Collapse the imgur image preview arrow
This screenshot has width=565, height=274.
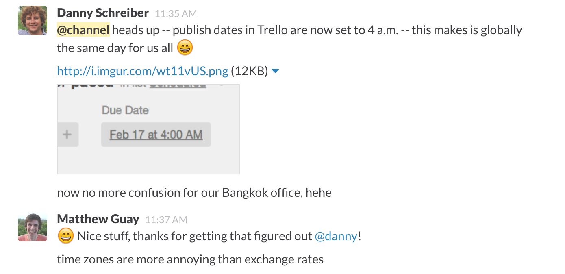(x=275, y=71)
